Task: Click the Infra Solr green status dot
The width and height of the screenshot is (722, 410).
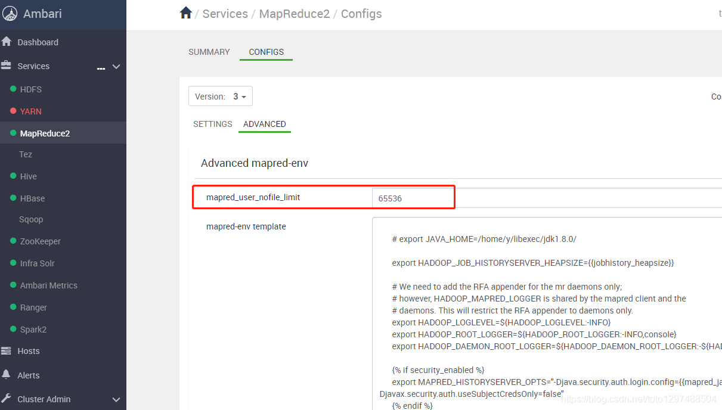Action: point(13,263)
